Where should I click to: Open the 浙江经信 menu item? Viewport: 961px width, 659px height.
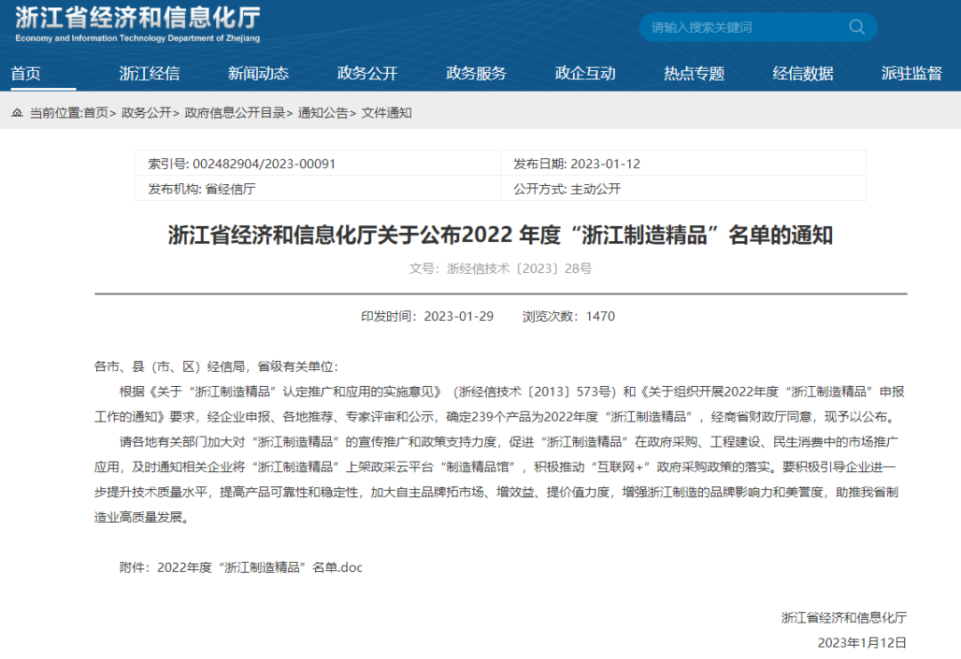[x=149, y=74]
